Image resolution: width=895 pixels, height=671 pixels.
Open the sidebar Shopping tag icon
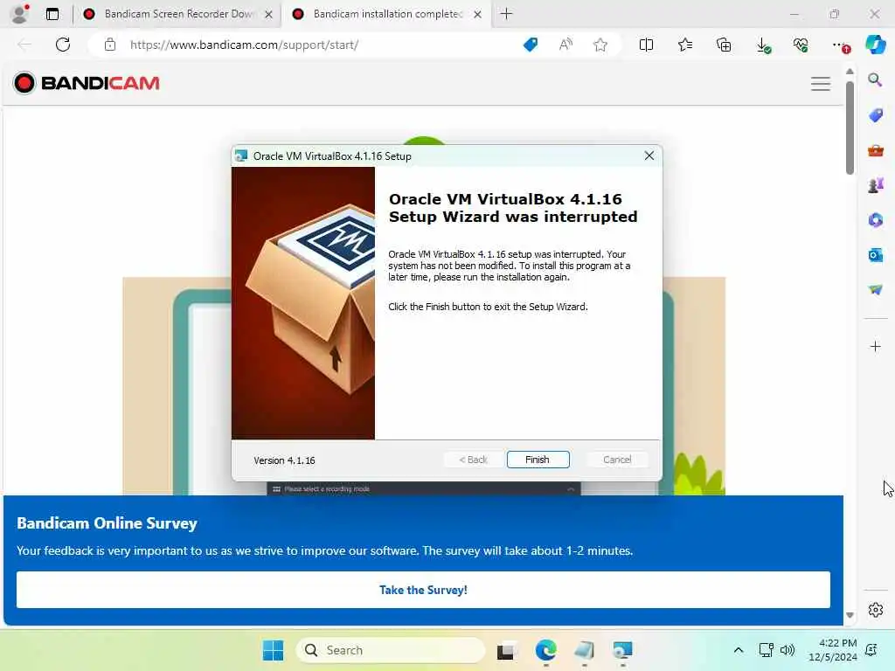876,114
